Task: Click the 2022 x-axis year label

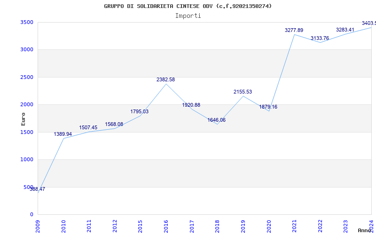Action: (320, 226)
